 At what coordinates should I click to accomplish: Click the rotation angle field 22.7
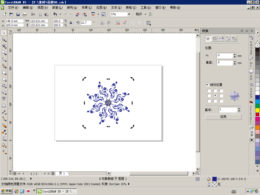click(86, 23)
